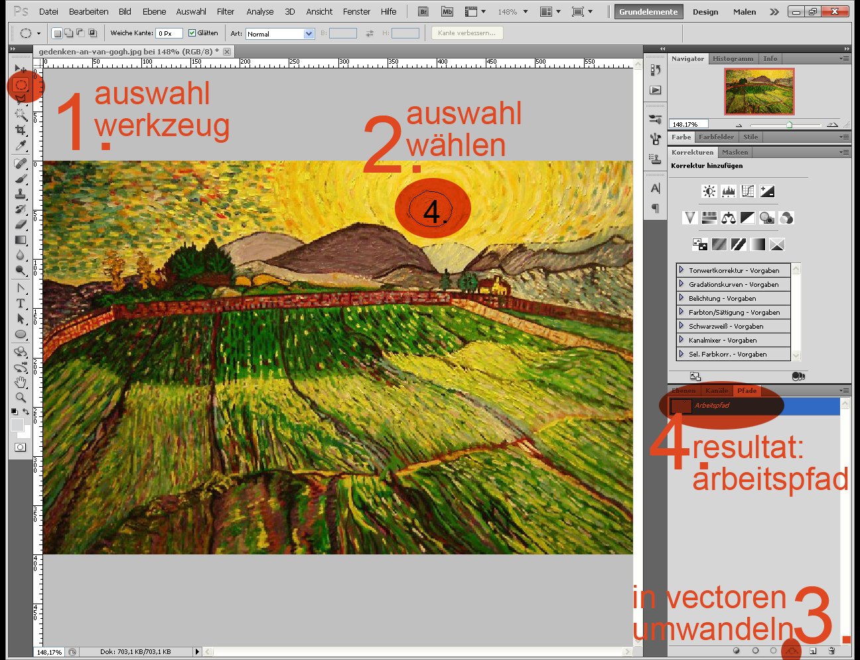Image resolution: width=860 pixels, height=660 pixels.
Task: Expand Tonwertkorrektur - Vorgaben
Action: click(x=681, y=270)
